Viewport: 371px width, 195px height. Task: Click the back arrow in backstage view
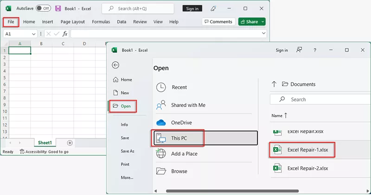[115, 65]
